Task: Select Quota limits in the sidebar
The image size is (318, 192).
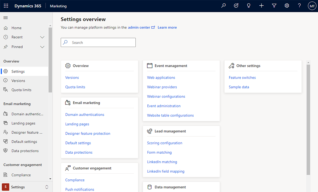Action: (x=21, y=90)
